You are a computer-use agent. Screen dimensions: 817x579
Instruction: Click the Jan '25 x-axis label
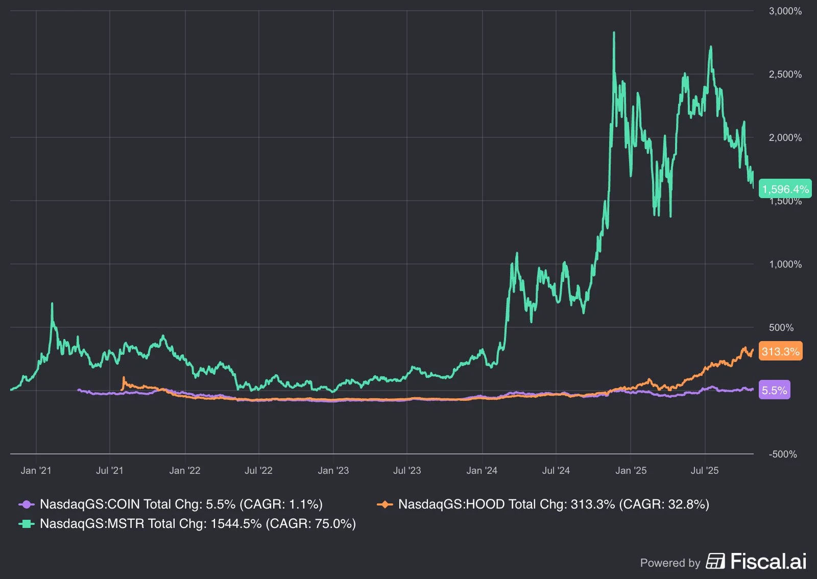[631, 470]
